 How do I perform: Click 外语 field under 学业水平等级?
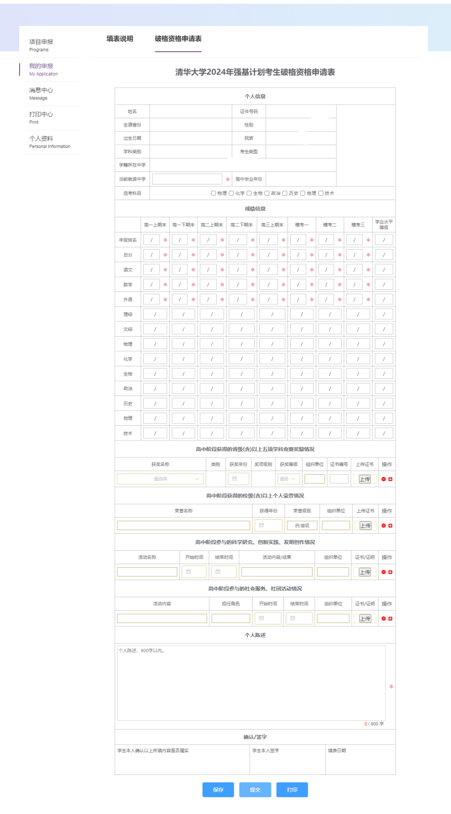384,299
